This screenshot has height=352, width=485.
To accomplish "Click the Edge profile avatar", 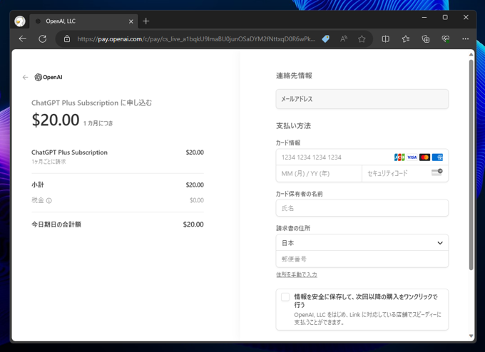I will [20, 21].
